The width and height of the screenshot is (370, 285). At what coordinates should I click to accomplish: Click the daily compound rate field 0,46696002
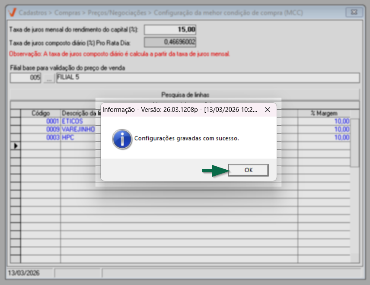pyautogui.click(x=170, y=42)
